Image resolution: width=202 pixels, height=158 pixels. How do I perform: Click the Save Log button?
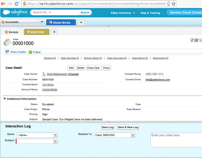coord(108,127)
